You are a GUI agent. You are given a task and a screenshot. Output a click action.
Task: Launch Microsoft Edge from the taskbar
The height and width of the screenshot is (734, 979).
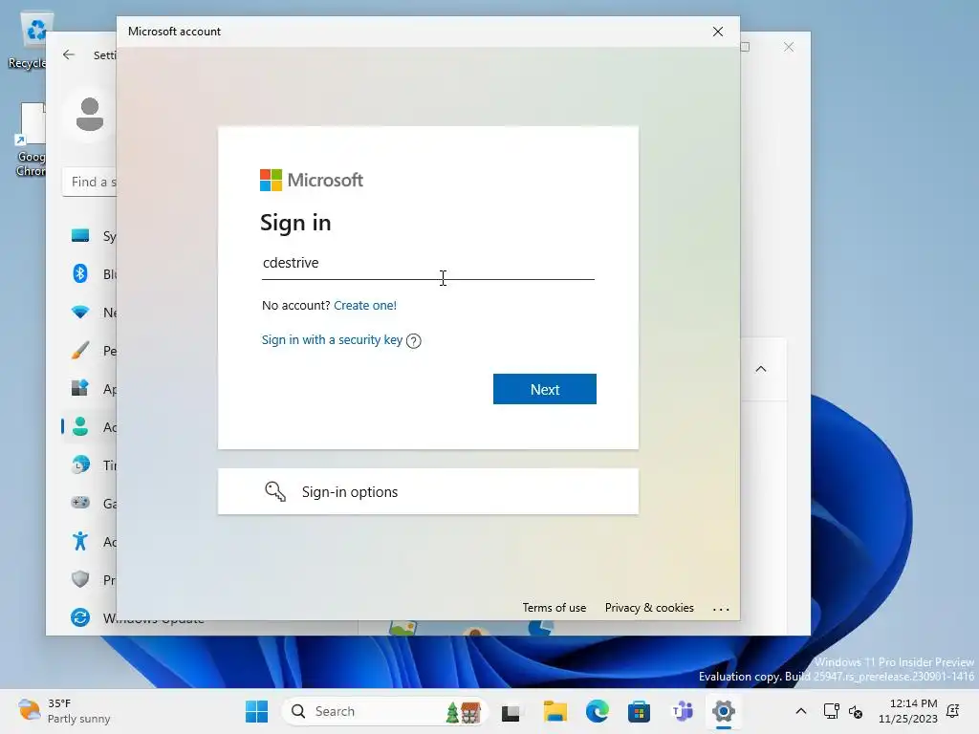(x=597, y=711)
